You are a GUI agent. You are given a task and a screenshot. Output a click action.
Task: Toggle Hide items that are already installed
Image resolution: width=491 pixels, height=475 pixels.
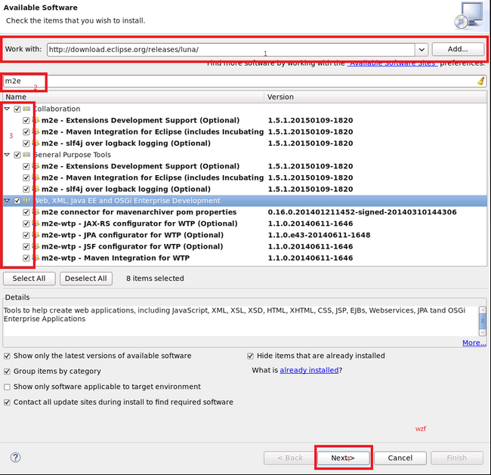coord(250,356)
